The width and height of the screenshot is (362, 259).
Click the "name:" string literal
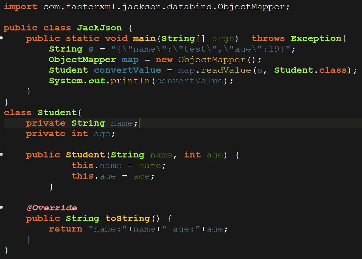coord(108,229)
